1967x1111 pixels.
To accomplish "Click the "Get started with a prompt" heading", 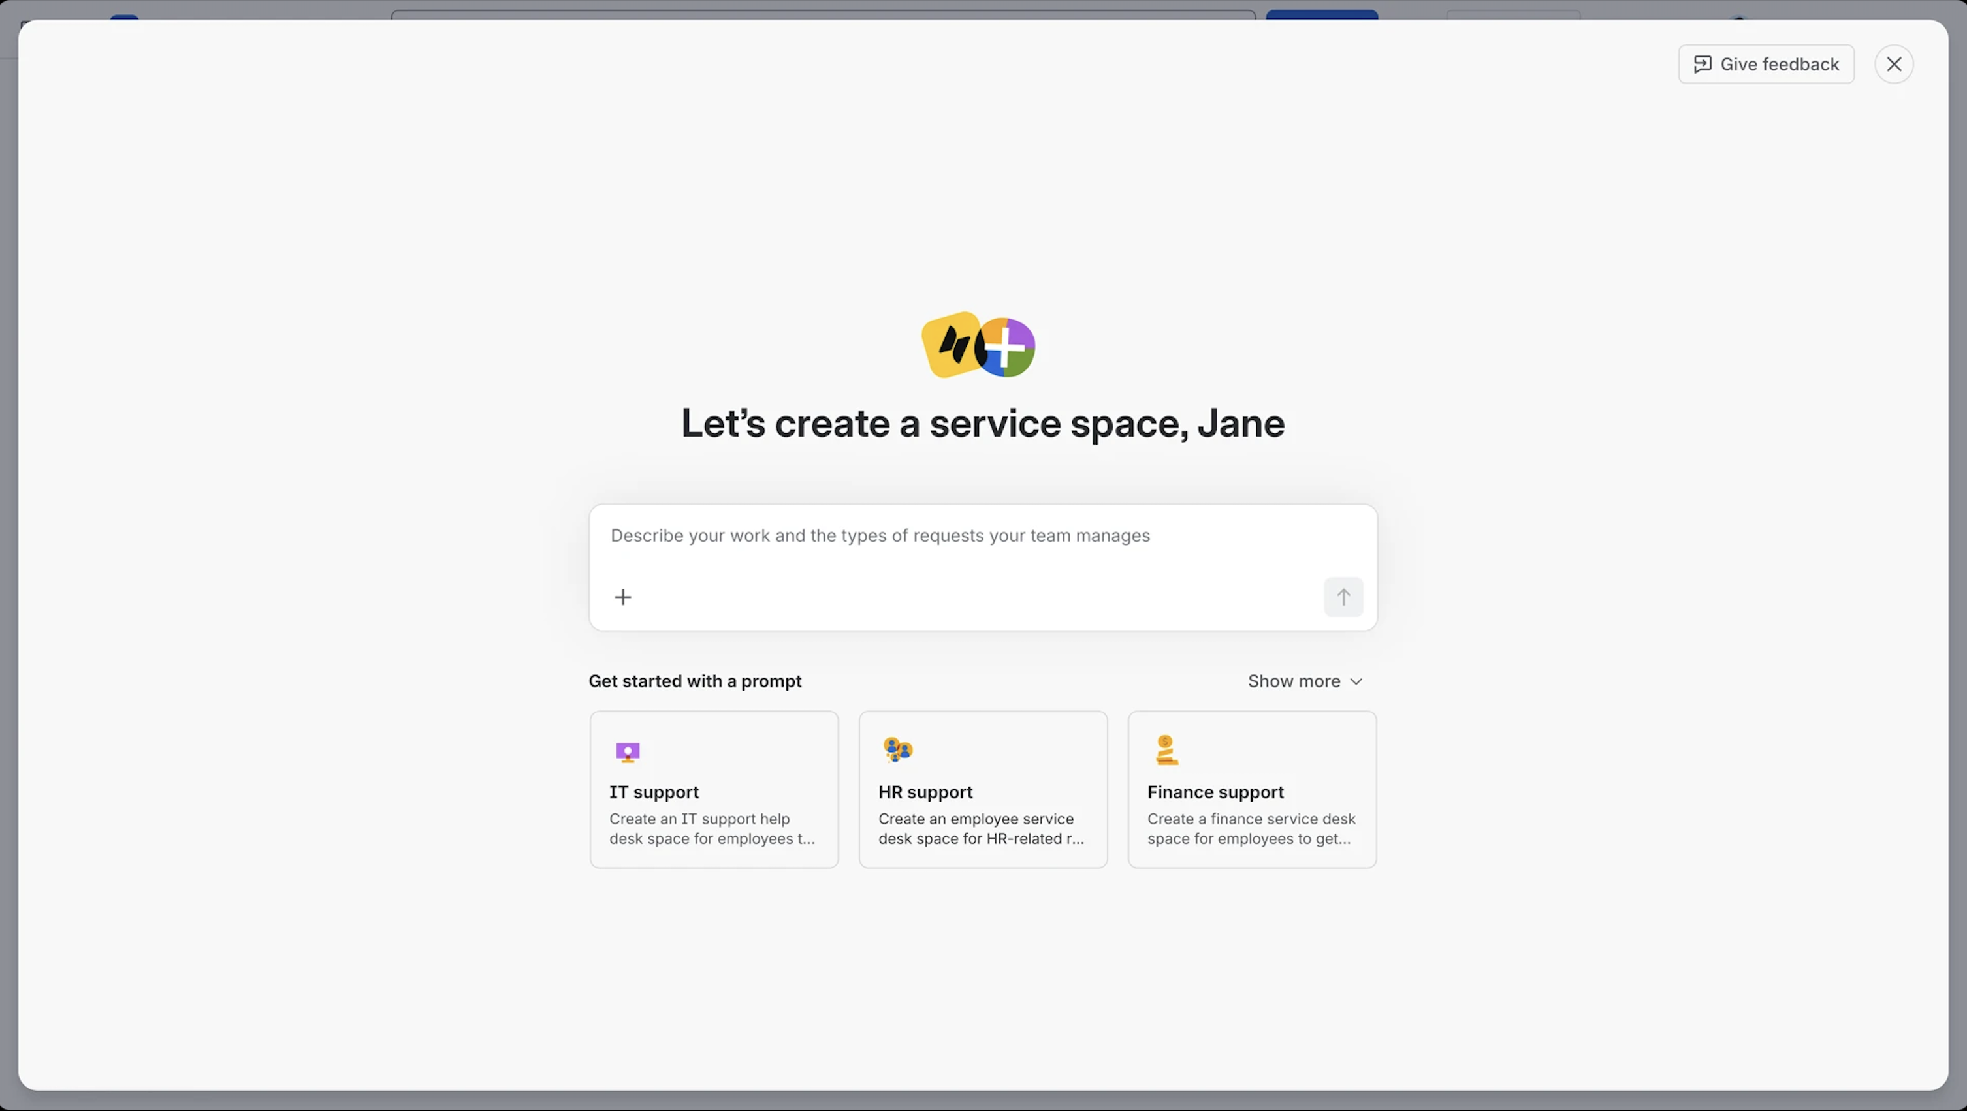I will [x=695, y=681].
